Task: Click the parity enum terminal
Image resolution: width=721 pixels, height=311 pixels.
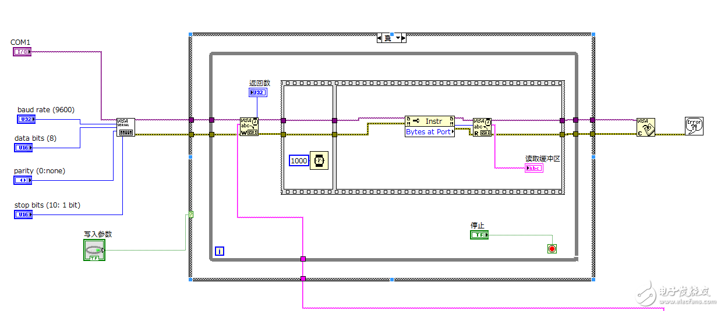Action: tap(23, 180)
